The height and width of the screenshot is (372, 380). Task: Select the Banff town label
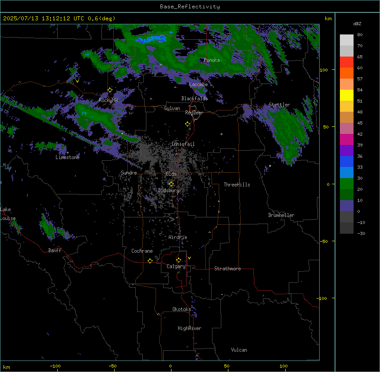(x=55, y=251)
